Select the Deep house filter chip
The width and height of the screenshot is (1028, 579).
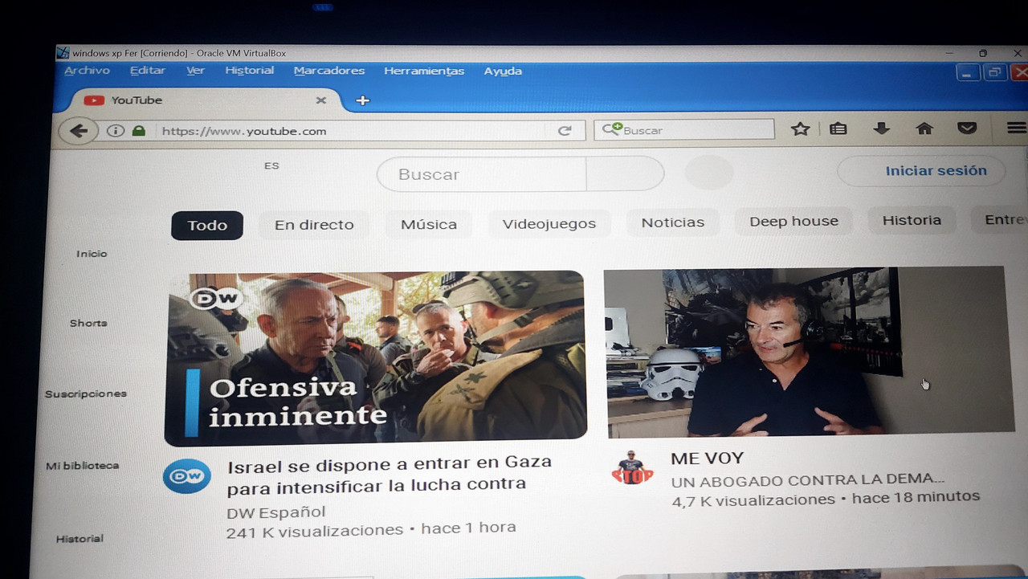pyautogui.click(x=793, y=221)
